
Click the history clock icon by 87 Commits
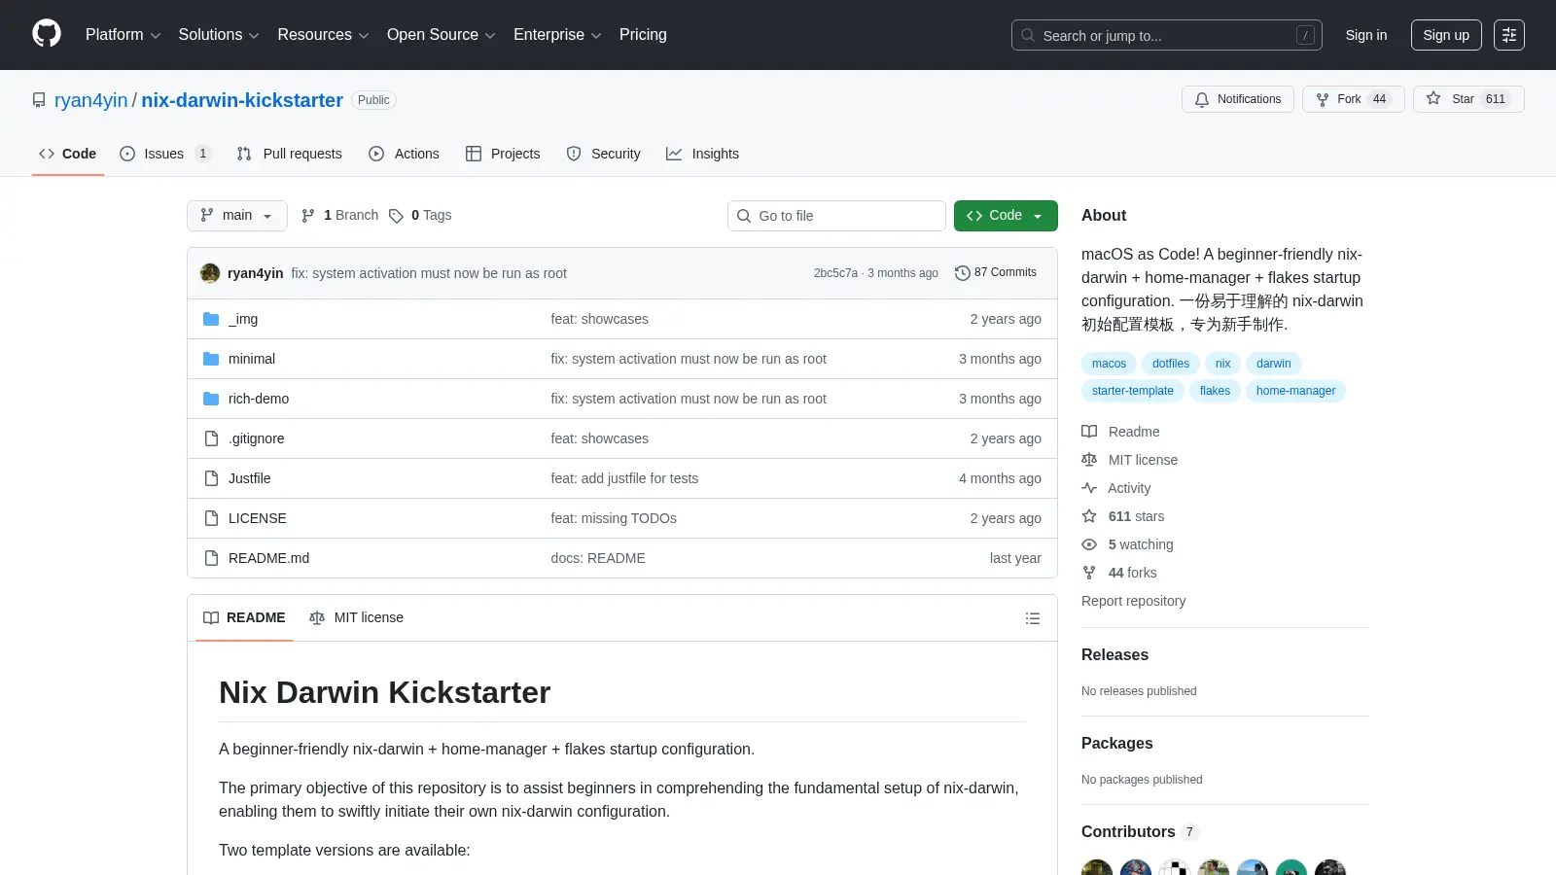963,273
